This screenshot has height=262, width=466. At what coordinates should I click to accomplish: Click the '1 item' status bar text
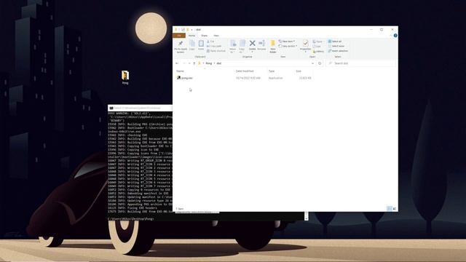tap(180, 209)
